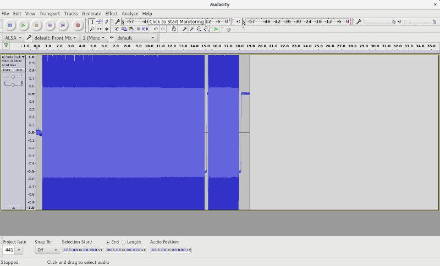This screenshot has height=266, width=440.
Task: Select the Length radio button
Action: pos(124,242)
